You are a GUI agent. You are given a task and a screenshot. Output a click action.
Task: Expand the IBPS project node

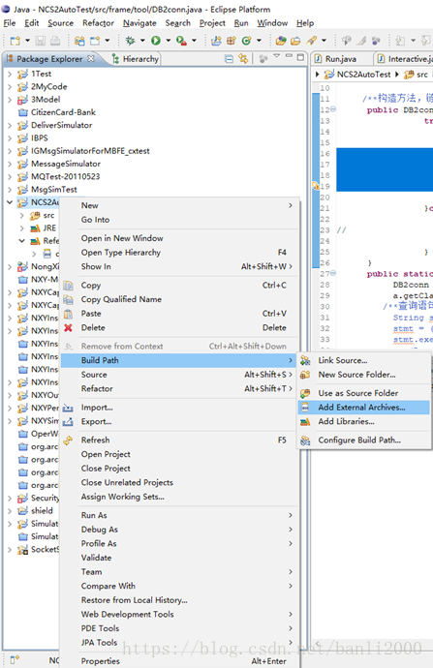coord(10,138)
